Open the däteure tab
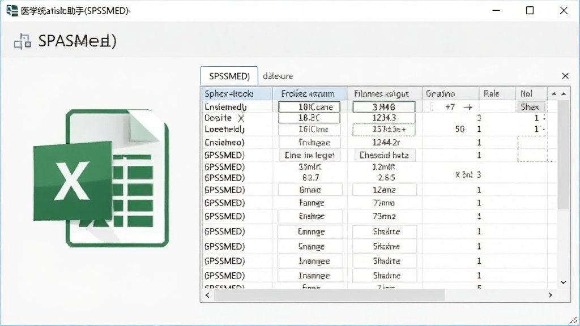Screen dimensions: 580x326 pyautogui.click(x=278, y=76)
